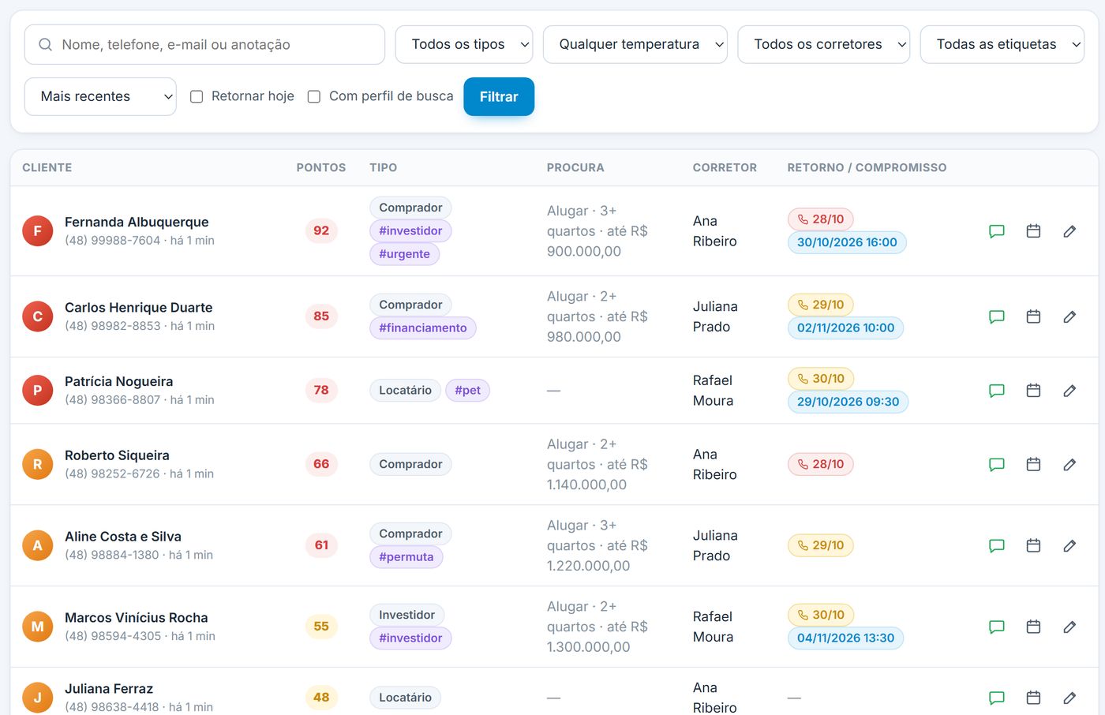Open calendar icon for Juliana Ferraz
The width and height of the screenshot is (1105, 715).
(1033, 698)
